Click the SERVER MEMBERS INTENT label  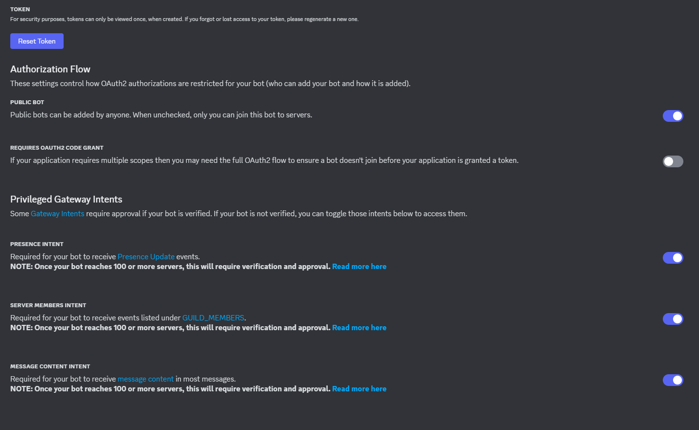(48, 305)
